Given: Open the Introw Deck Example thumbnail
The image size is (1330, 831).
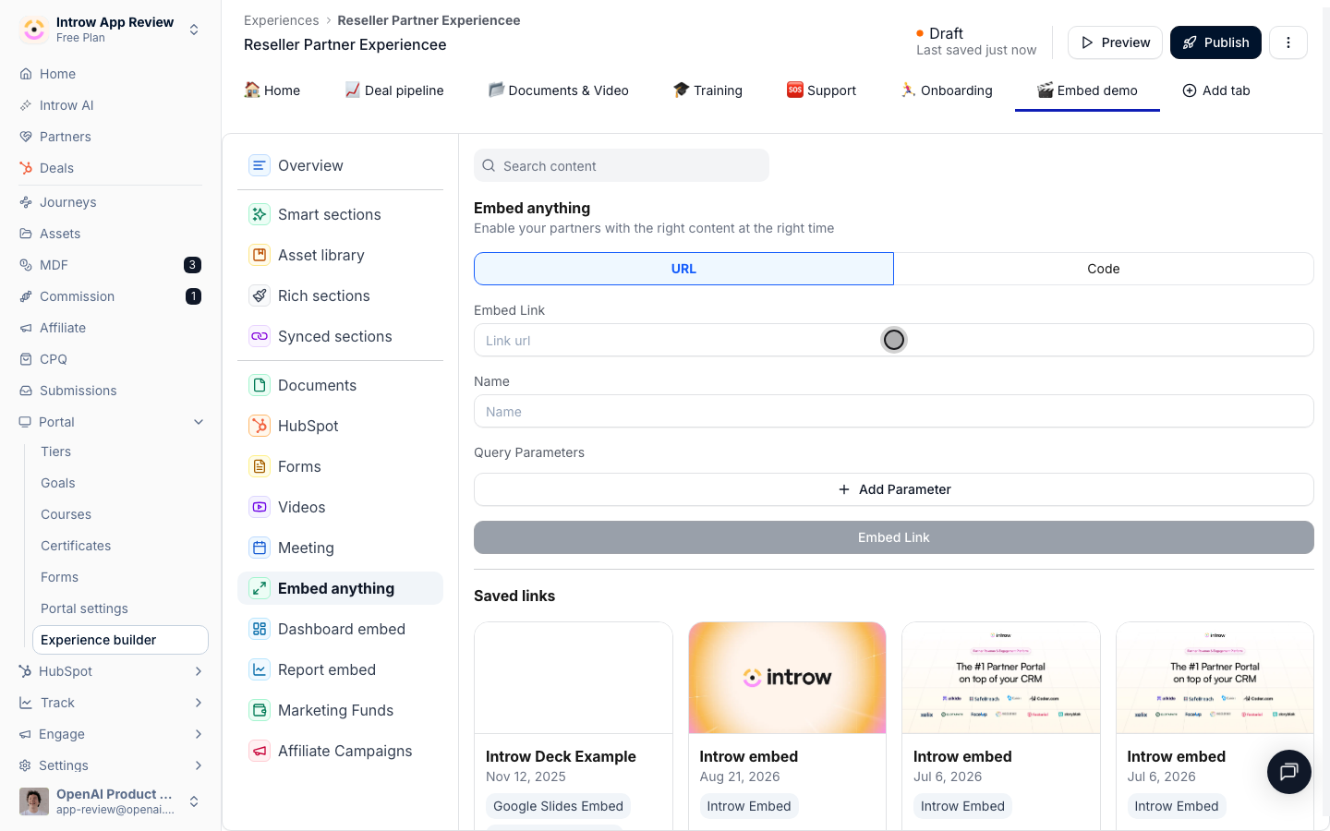Looking at the screenshot, I should [x=574, y=678].
